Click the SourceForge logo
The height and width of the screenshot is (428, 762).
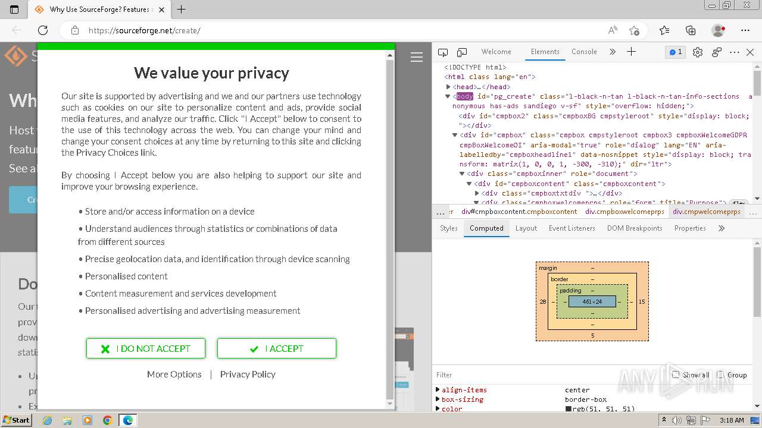[15, 56]
